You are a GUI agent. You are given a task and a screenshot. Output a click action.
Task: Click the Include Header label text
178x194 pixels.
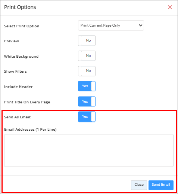tap(18, 87)
